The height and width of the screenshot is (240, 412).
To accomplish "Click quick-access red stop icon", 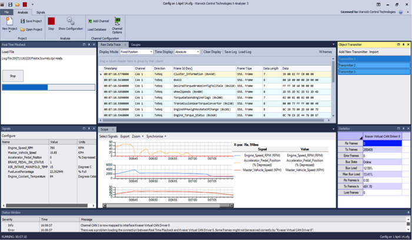I will click(25, 4).
